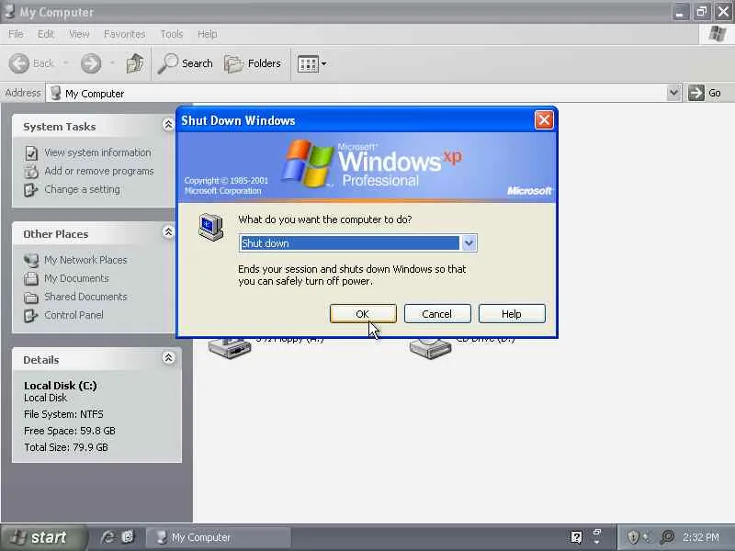The image size is (735, 551).
Task: Open the View menu
Action: (x=79, y=34)
